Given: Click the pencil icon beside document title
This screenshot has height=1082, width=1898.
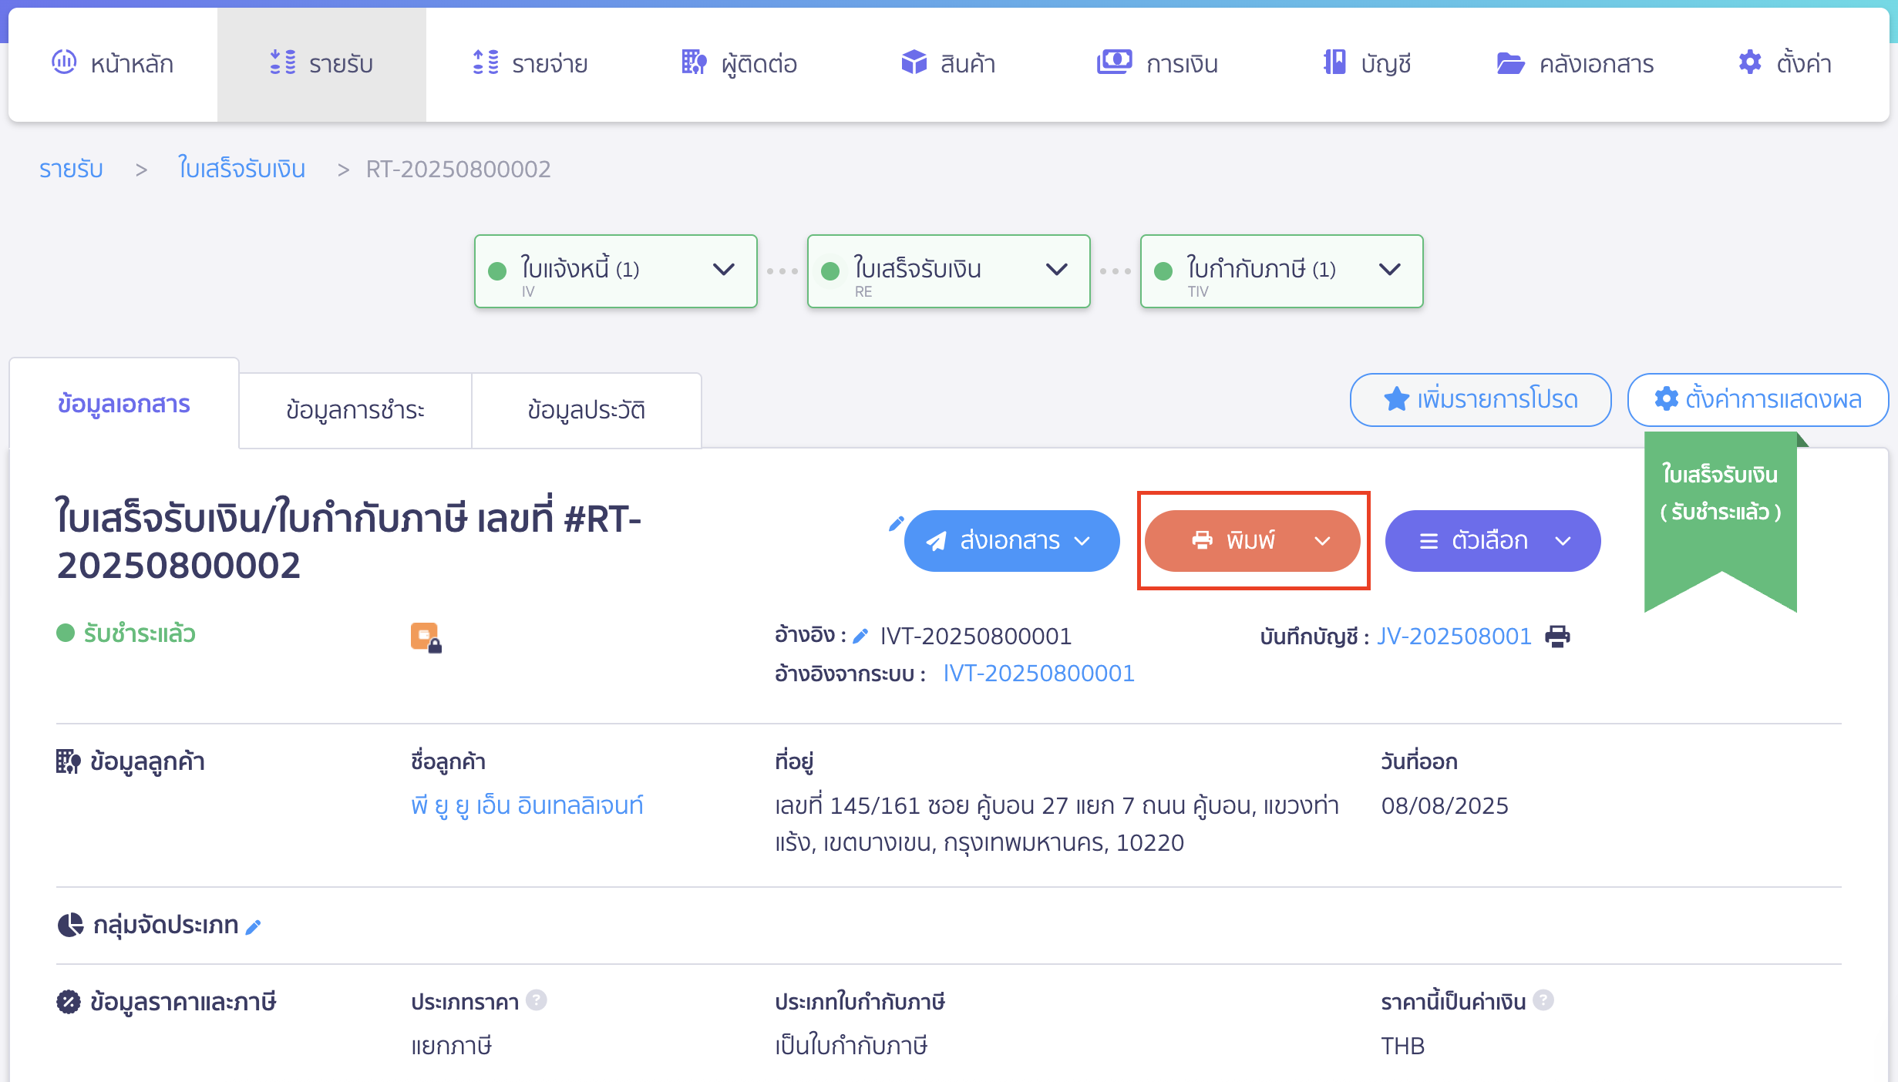Looking at the screenshot, I should coord(896,524).
